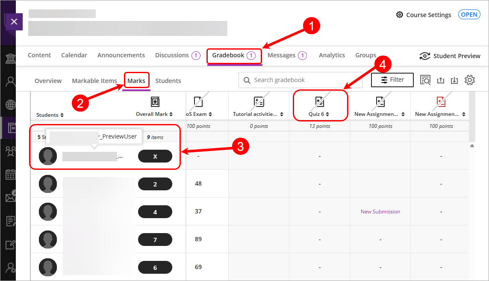Open the Calendar icon in the left sidebar
This screenshot has width=489, height=281.
coord(9,175)
